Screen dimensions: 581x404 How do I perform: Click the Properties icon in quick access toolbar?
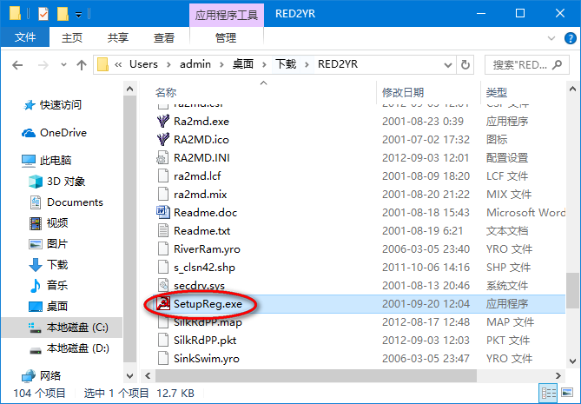pos(43,14)
